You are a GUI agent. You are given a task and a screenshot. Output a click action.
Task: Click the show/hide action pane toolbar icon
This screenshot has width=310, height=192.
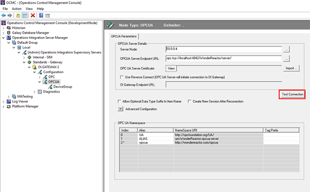48,15
